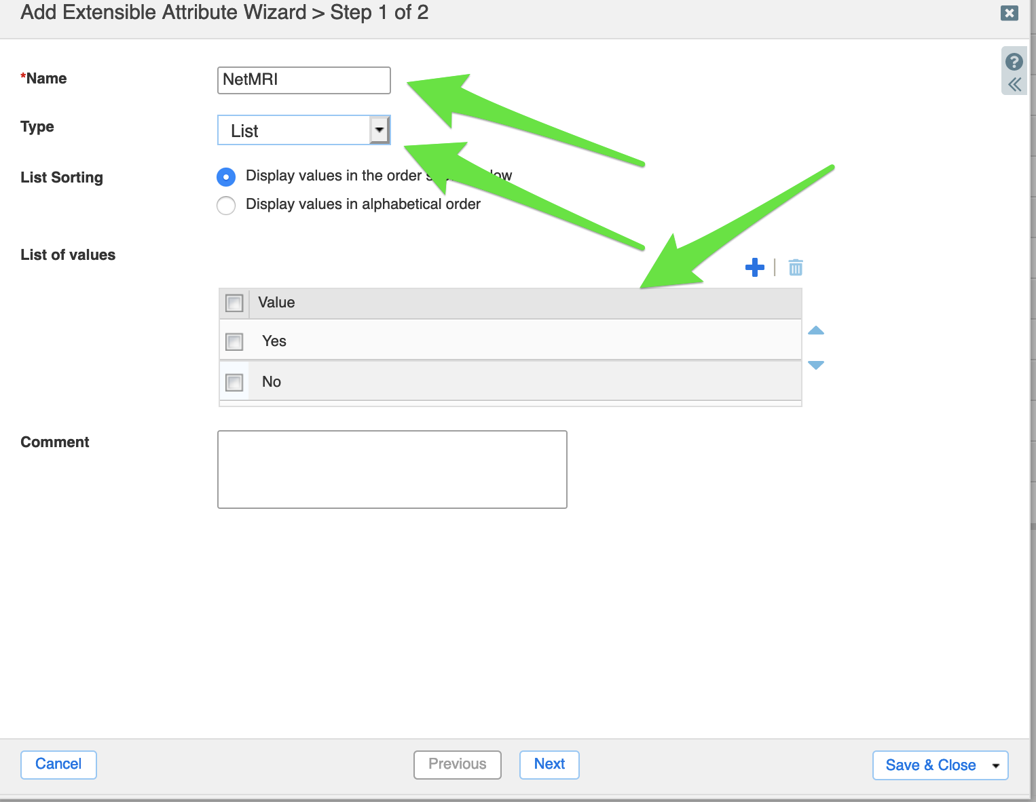Viewport: 1036px width, 802px height.
Task: Check the Yes value checkbox
Action: [234, 341]
